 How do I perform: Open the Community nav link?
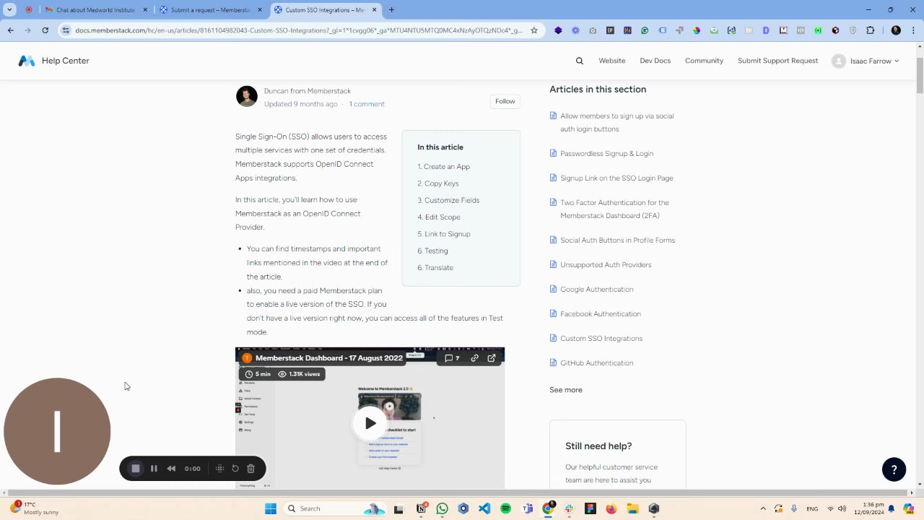[x=704, y=61]
